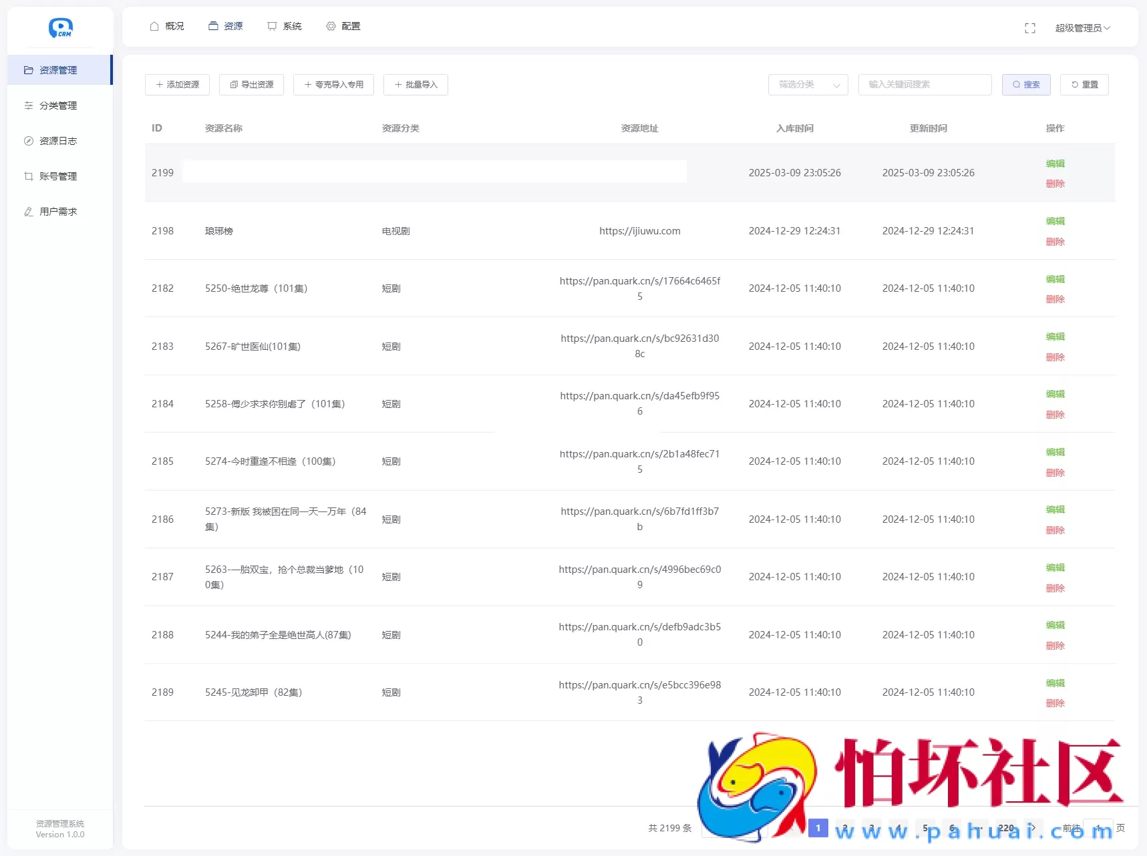This screenshot has width=1147, height=856.
Task: Click the 搜索 magnifier button
Action: coord(1026,84)
